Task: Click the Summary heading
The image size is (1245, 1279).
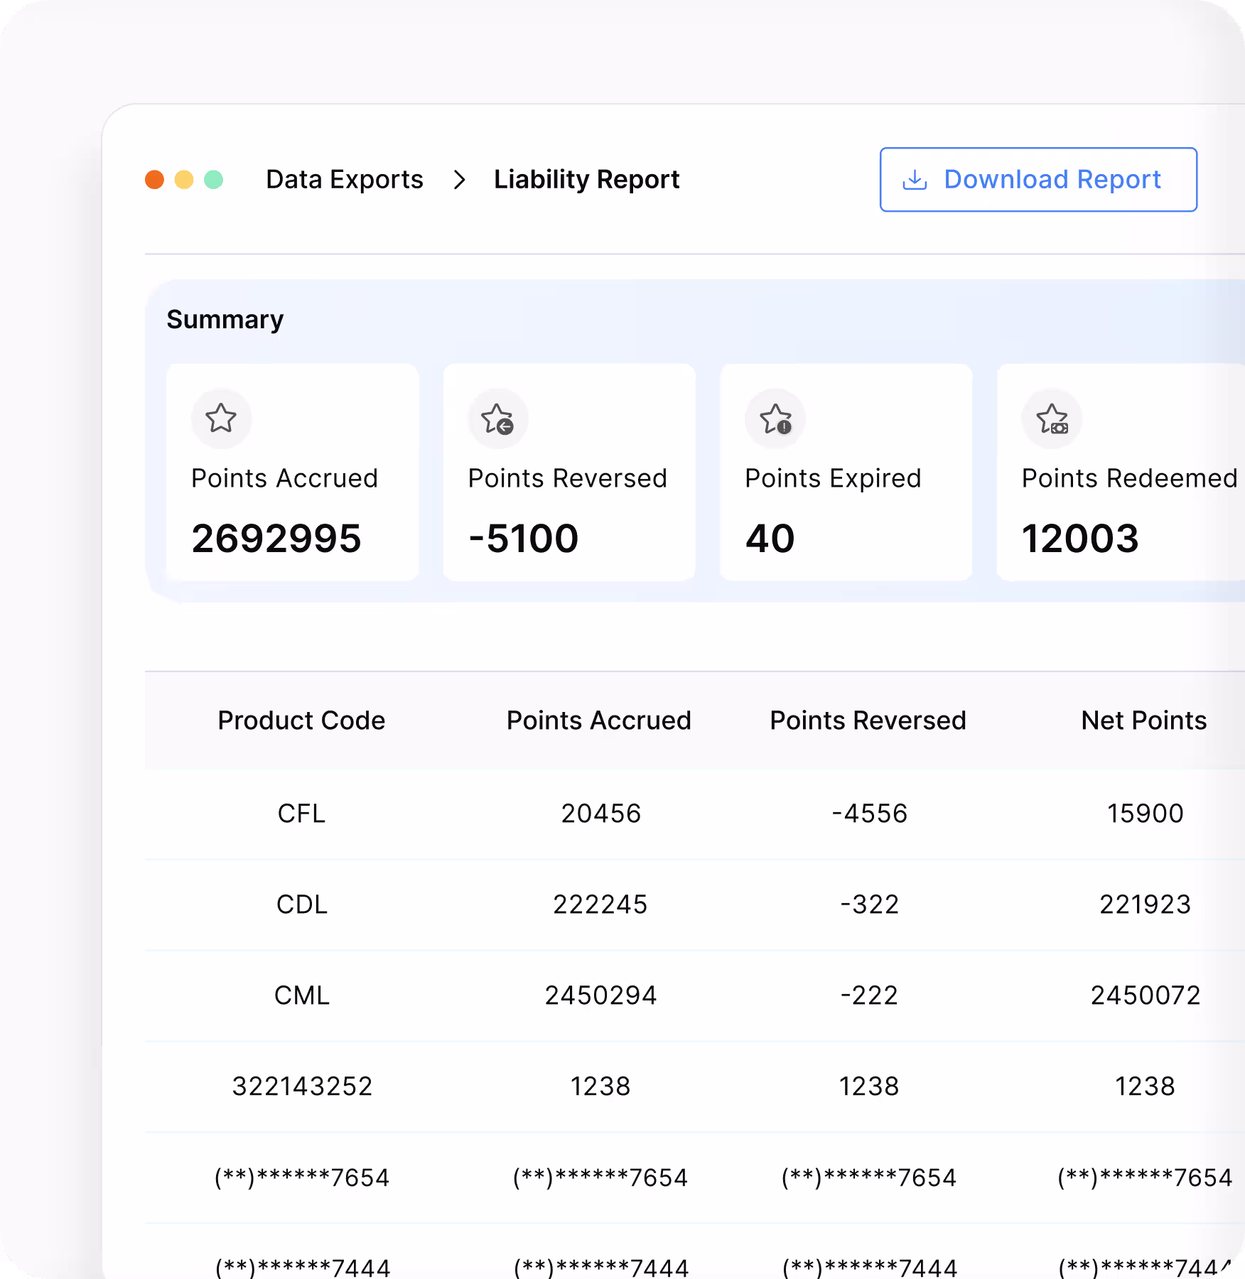Action: coord(225,320)
